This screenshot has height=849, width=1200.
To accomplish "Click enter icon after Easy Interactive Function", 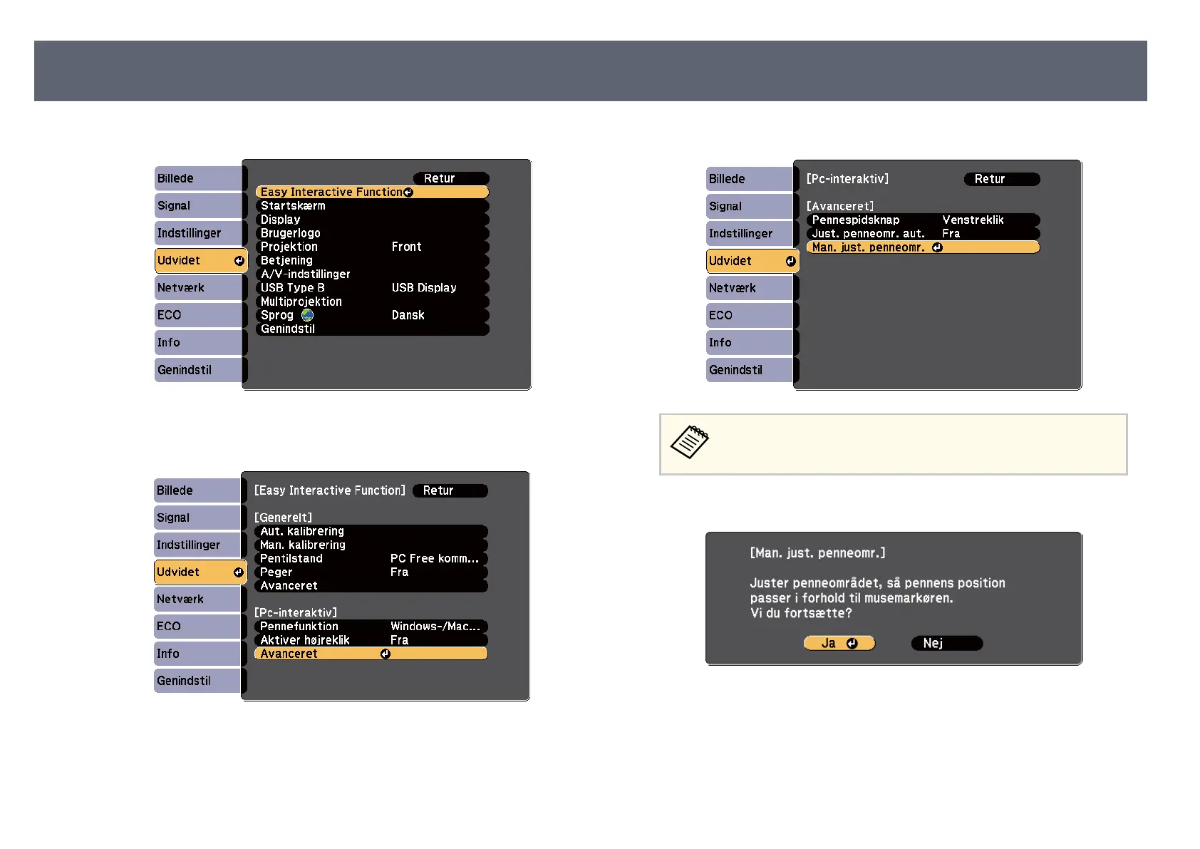I will click(x=408, y=192).
